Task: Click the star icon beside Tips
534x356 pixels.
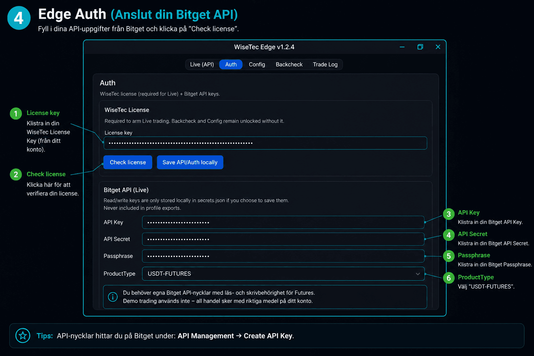Action: click(23, 336)
